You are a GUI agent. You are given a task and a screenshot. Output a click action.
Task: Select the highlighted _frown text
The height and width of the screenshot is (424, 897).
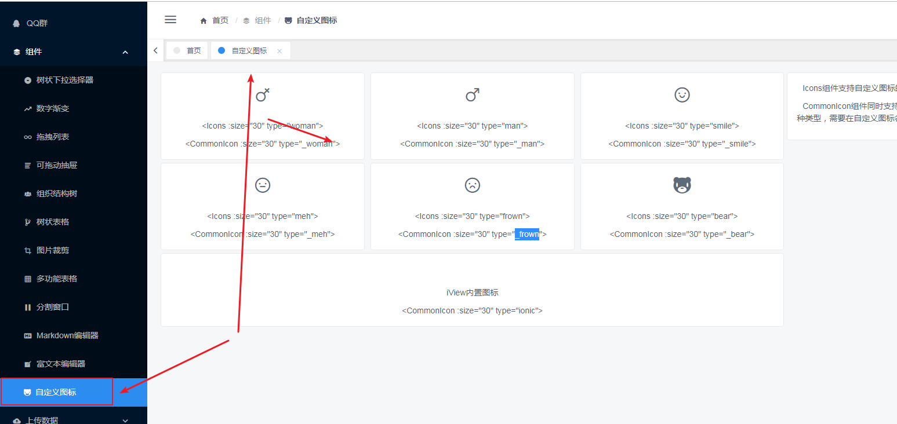click(x=528, y=234)
